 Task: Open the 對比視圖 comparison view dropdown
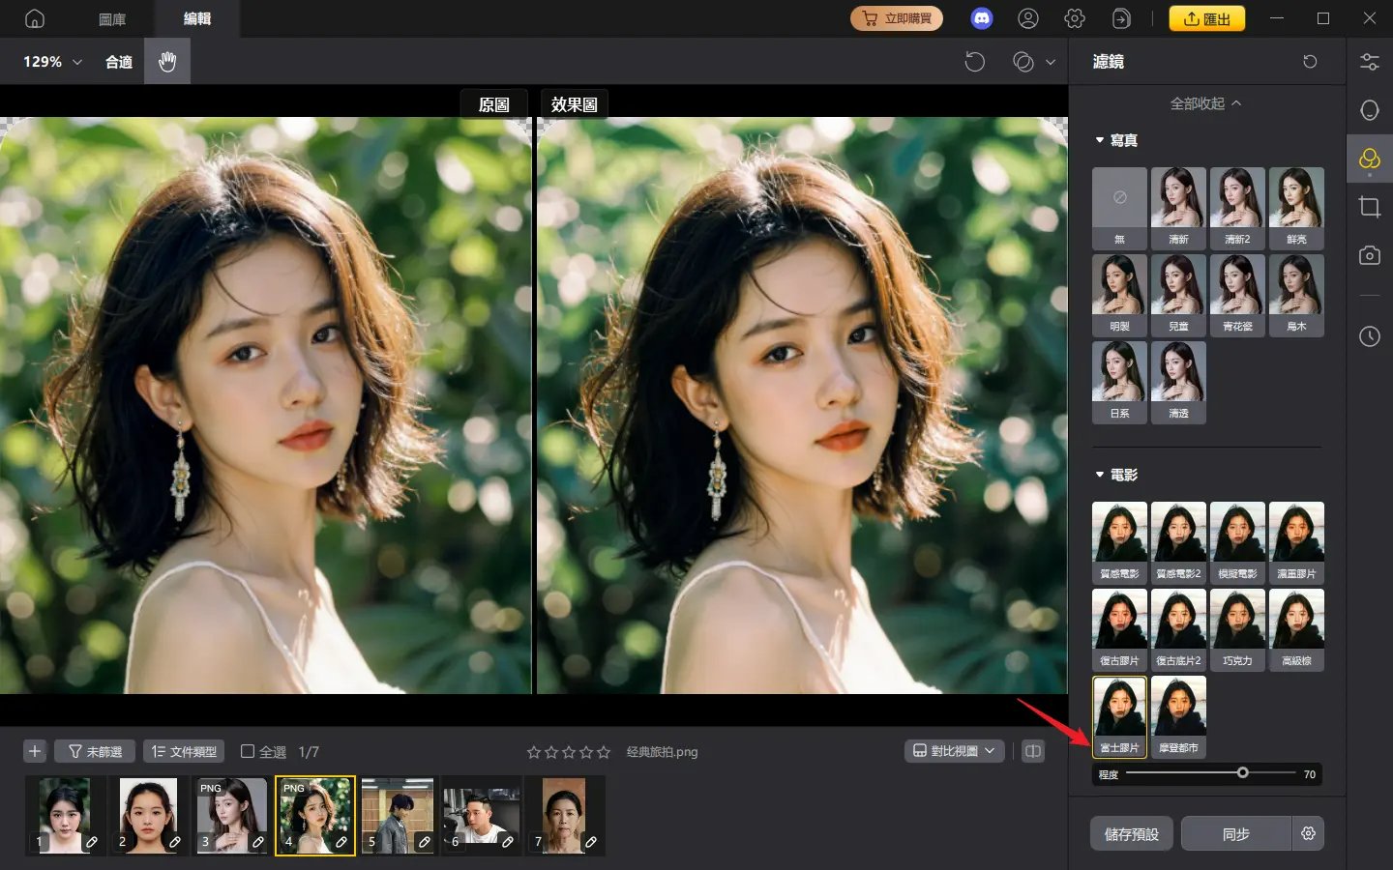[954, 750]
